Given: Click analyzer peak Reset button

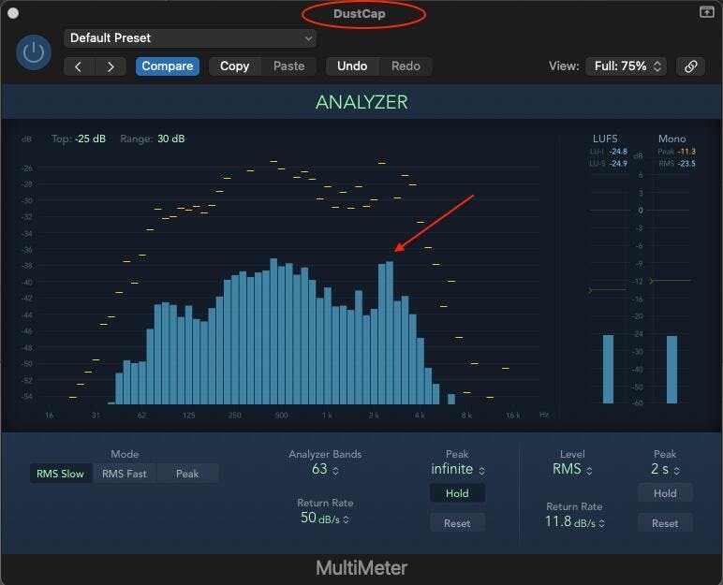Looking at the screenshot, I should 457,523.
